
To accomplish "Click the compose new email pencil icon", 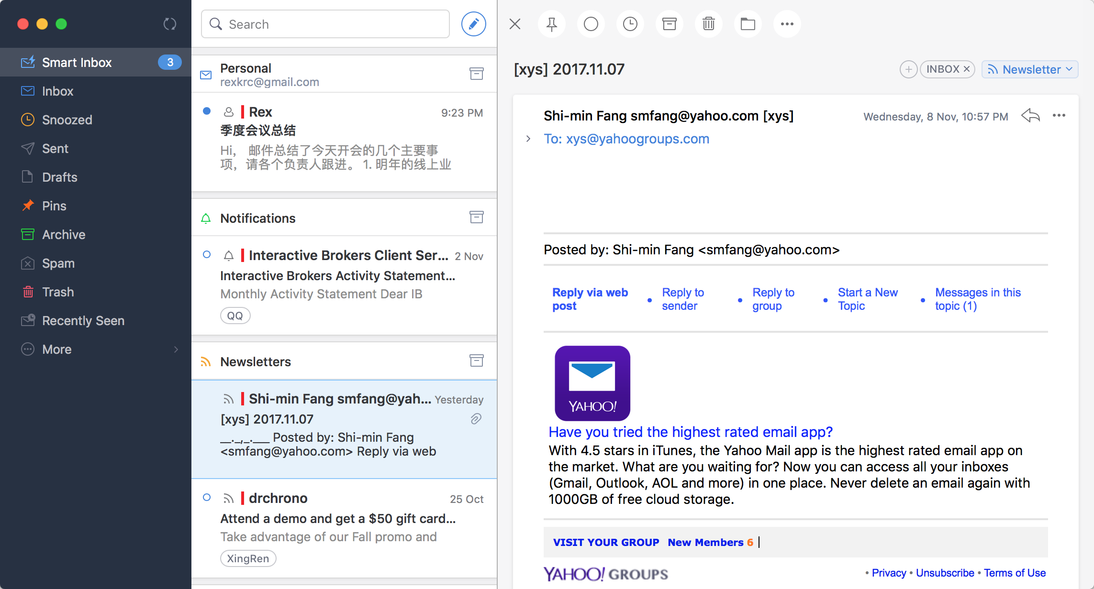I will [473, 24].
